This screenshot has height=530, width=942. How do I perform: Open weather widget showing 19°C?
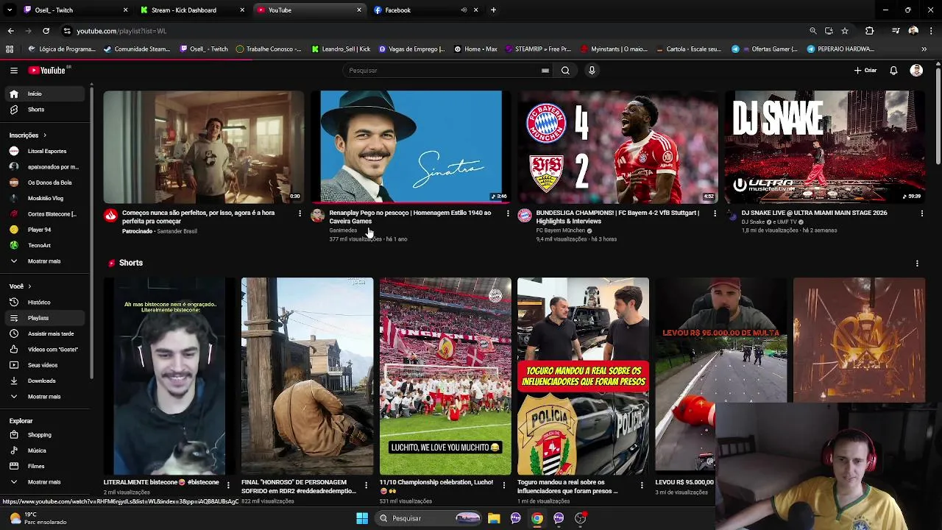(x=37, y=518)
